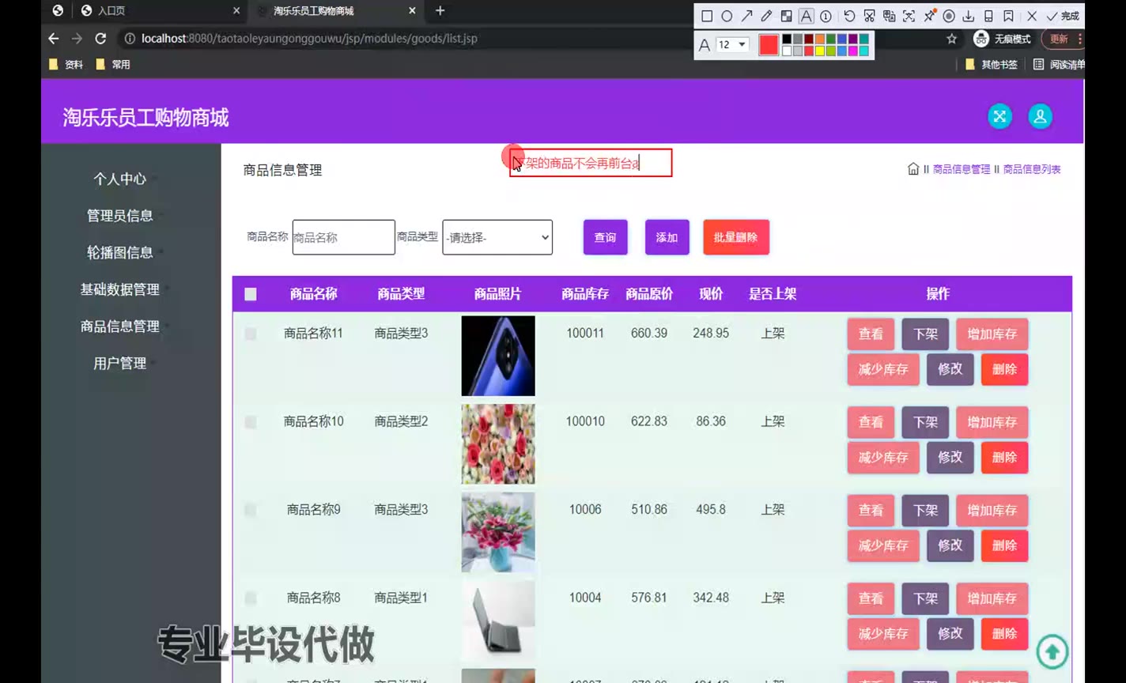Check the checkbox for 商品名称9
This screenshot has height=683, width=1126.
pos(251,511)
